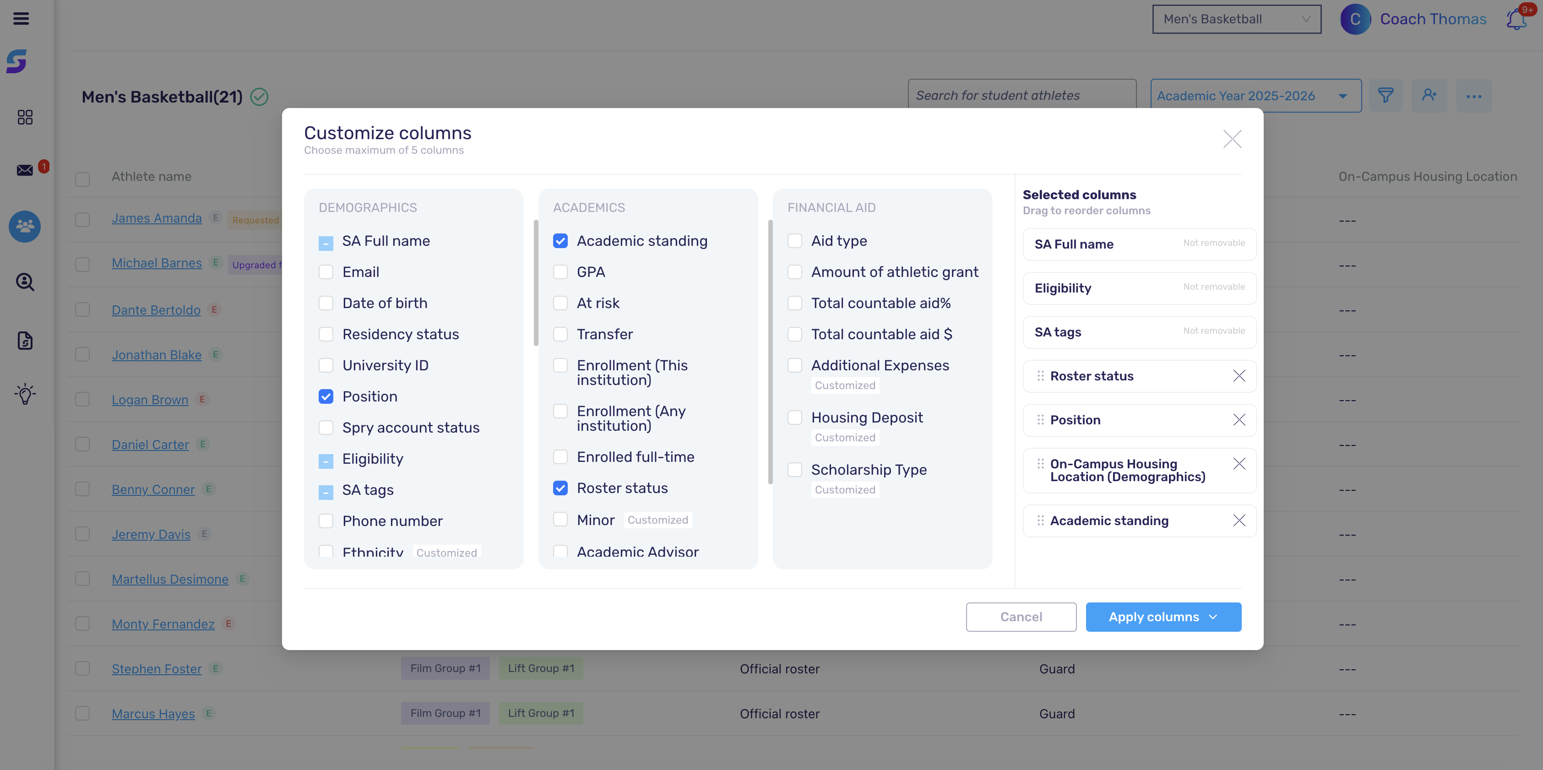Remove Position from selected columns
This screenshot has height=770, width=1543.
coord(1239,420)
